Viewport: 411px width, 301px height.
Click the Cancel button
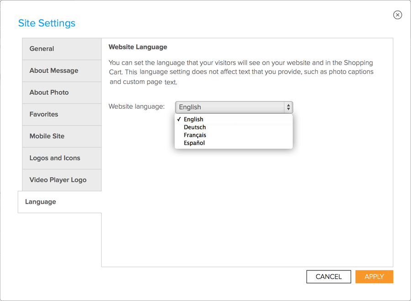coord(329,277)
